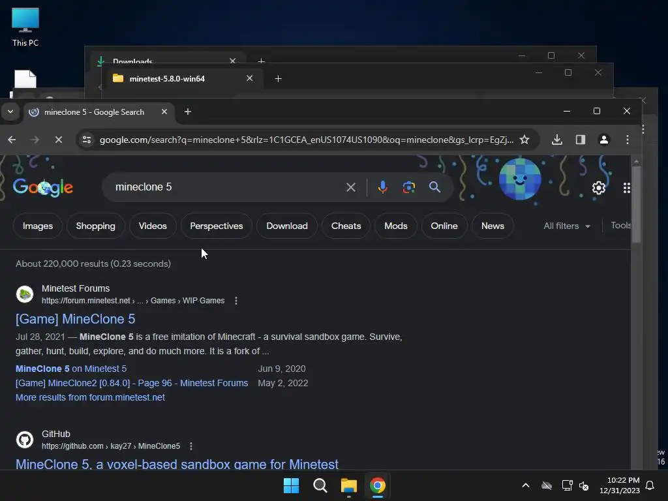
Task: Open Chrome profile icon
Action: click(x=603, y=140)
